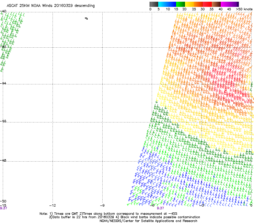This screenshot has width=254, height=223.
Task: Click the latitude axis label '-44'
Action: click(x=3, y=83)
